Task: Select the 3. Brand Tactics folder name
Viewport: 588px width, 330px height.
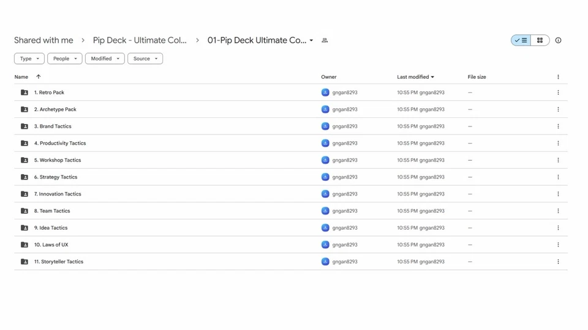Action: 53,127
